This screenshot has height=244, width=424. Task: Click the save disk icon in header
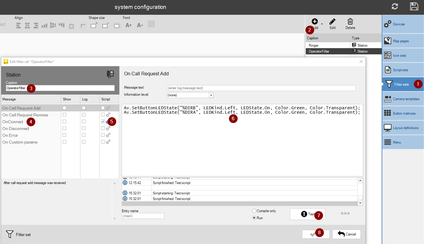tap(414, 7)
